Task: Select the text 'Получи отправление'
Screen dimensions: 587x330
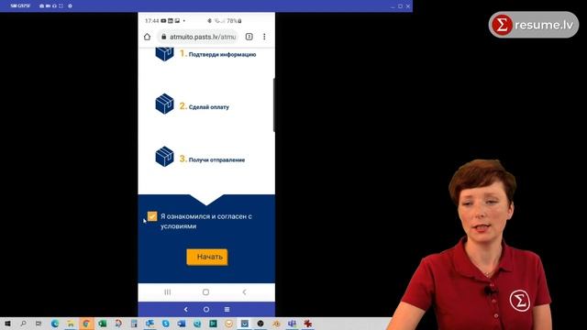Action: 216,159
